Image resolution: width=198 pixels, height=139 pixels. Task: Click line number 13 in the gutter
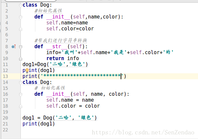[x=5, y=76]
